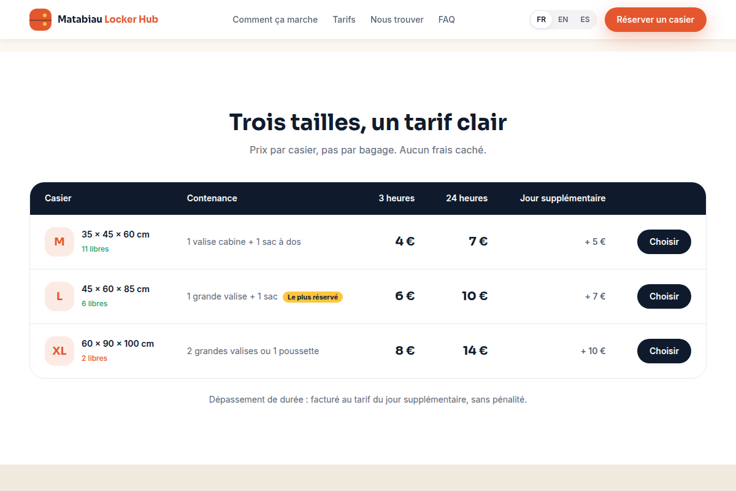Viewport: 736px width, 491px height.
Task: Click the 11 libres availability text
Action: coord(95,249)
